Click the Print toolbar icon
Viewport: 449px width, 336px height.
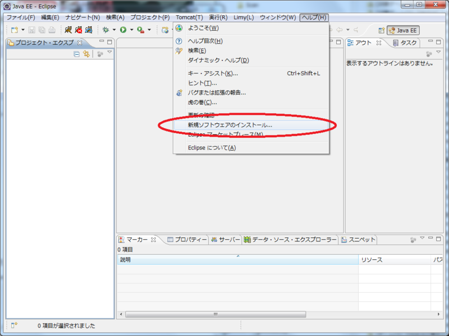pyautogui.click(x=52, y=30)
